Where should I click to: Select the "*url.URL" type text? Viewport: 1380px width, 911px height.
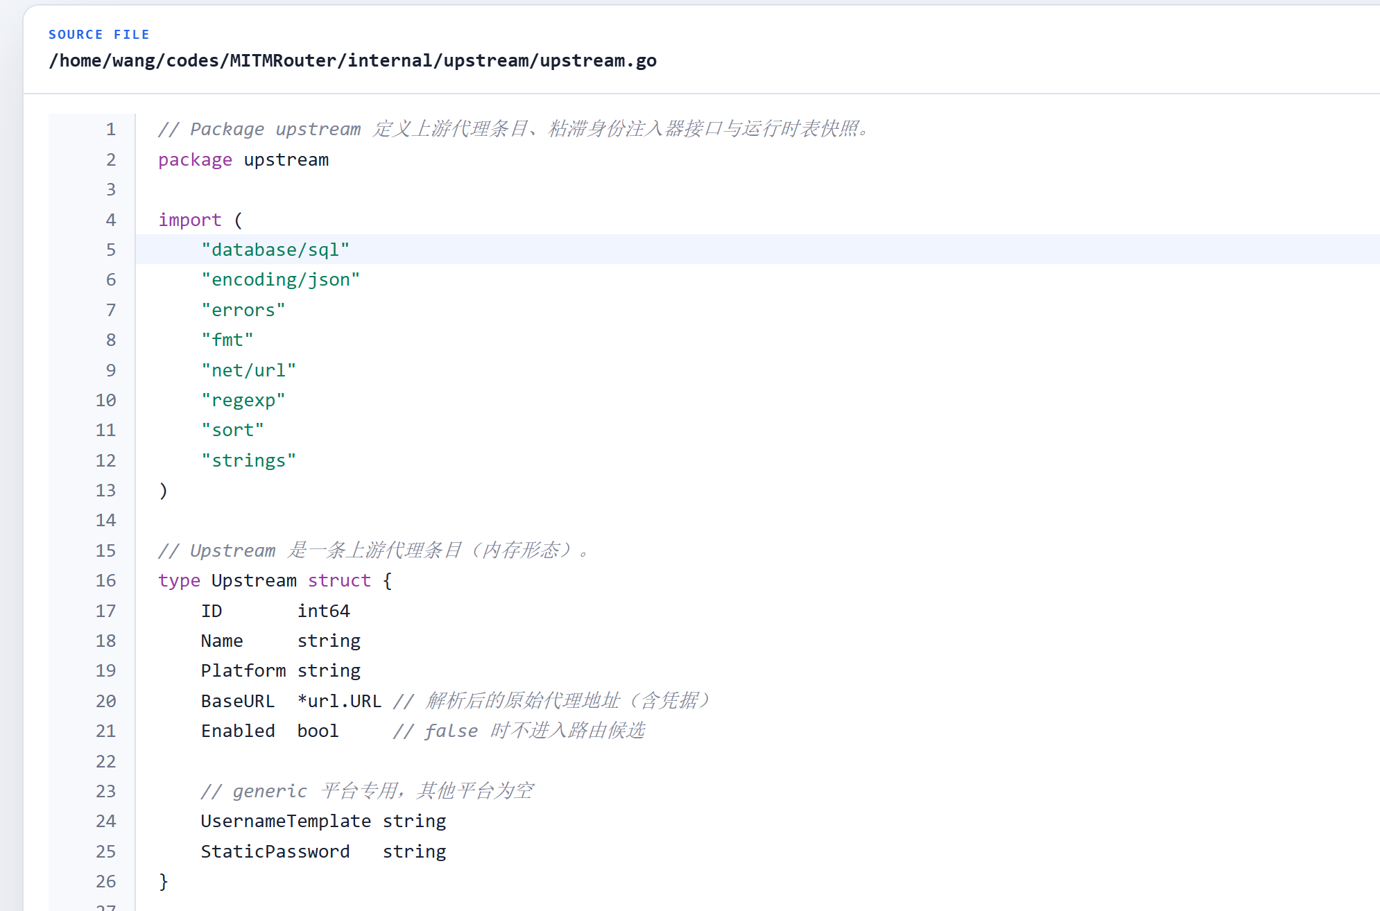(x=340, y=701)
